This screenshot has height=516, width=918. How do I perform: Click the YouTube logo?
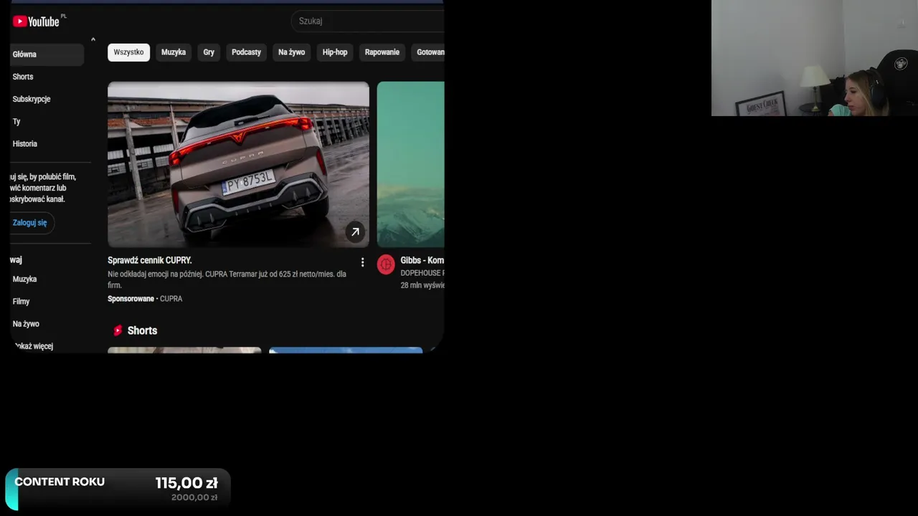(x=36, y=21)
